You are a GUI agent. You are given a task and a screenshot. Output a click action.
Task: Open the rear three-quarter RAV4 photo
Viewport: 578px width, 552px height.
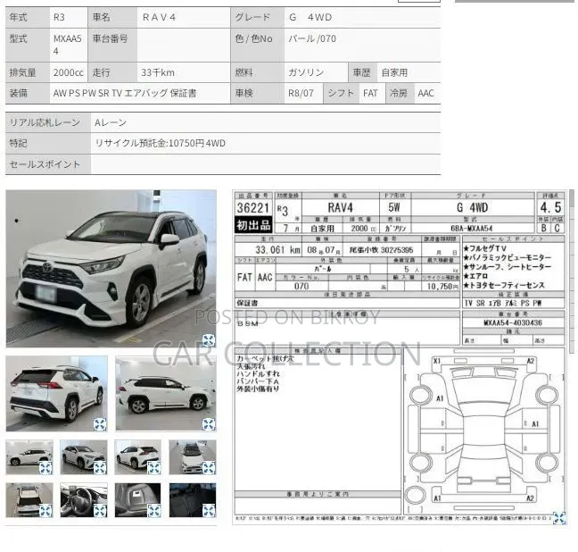[57, 393]
